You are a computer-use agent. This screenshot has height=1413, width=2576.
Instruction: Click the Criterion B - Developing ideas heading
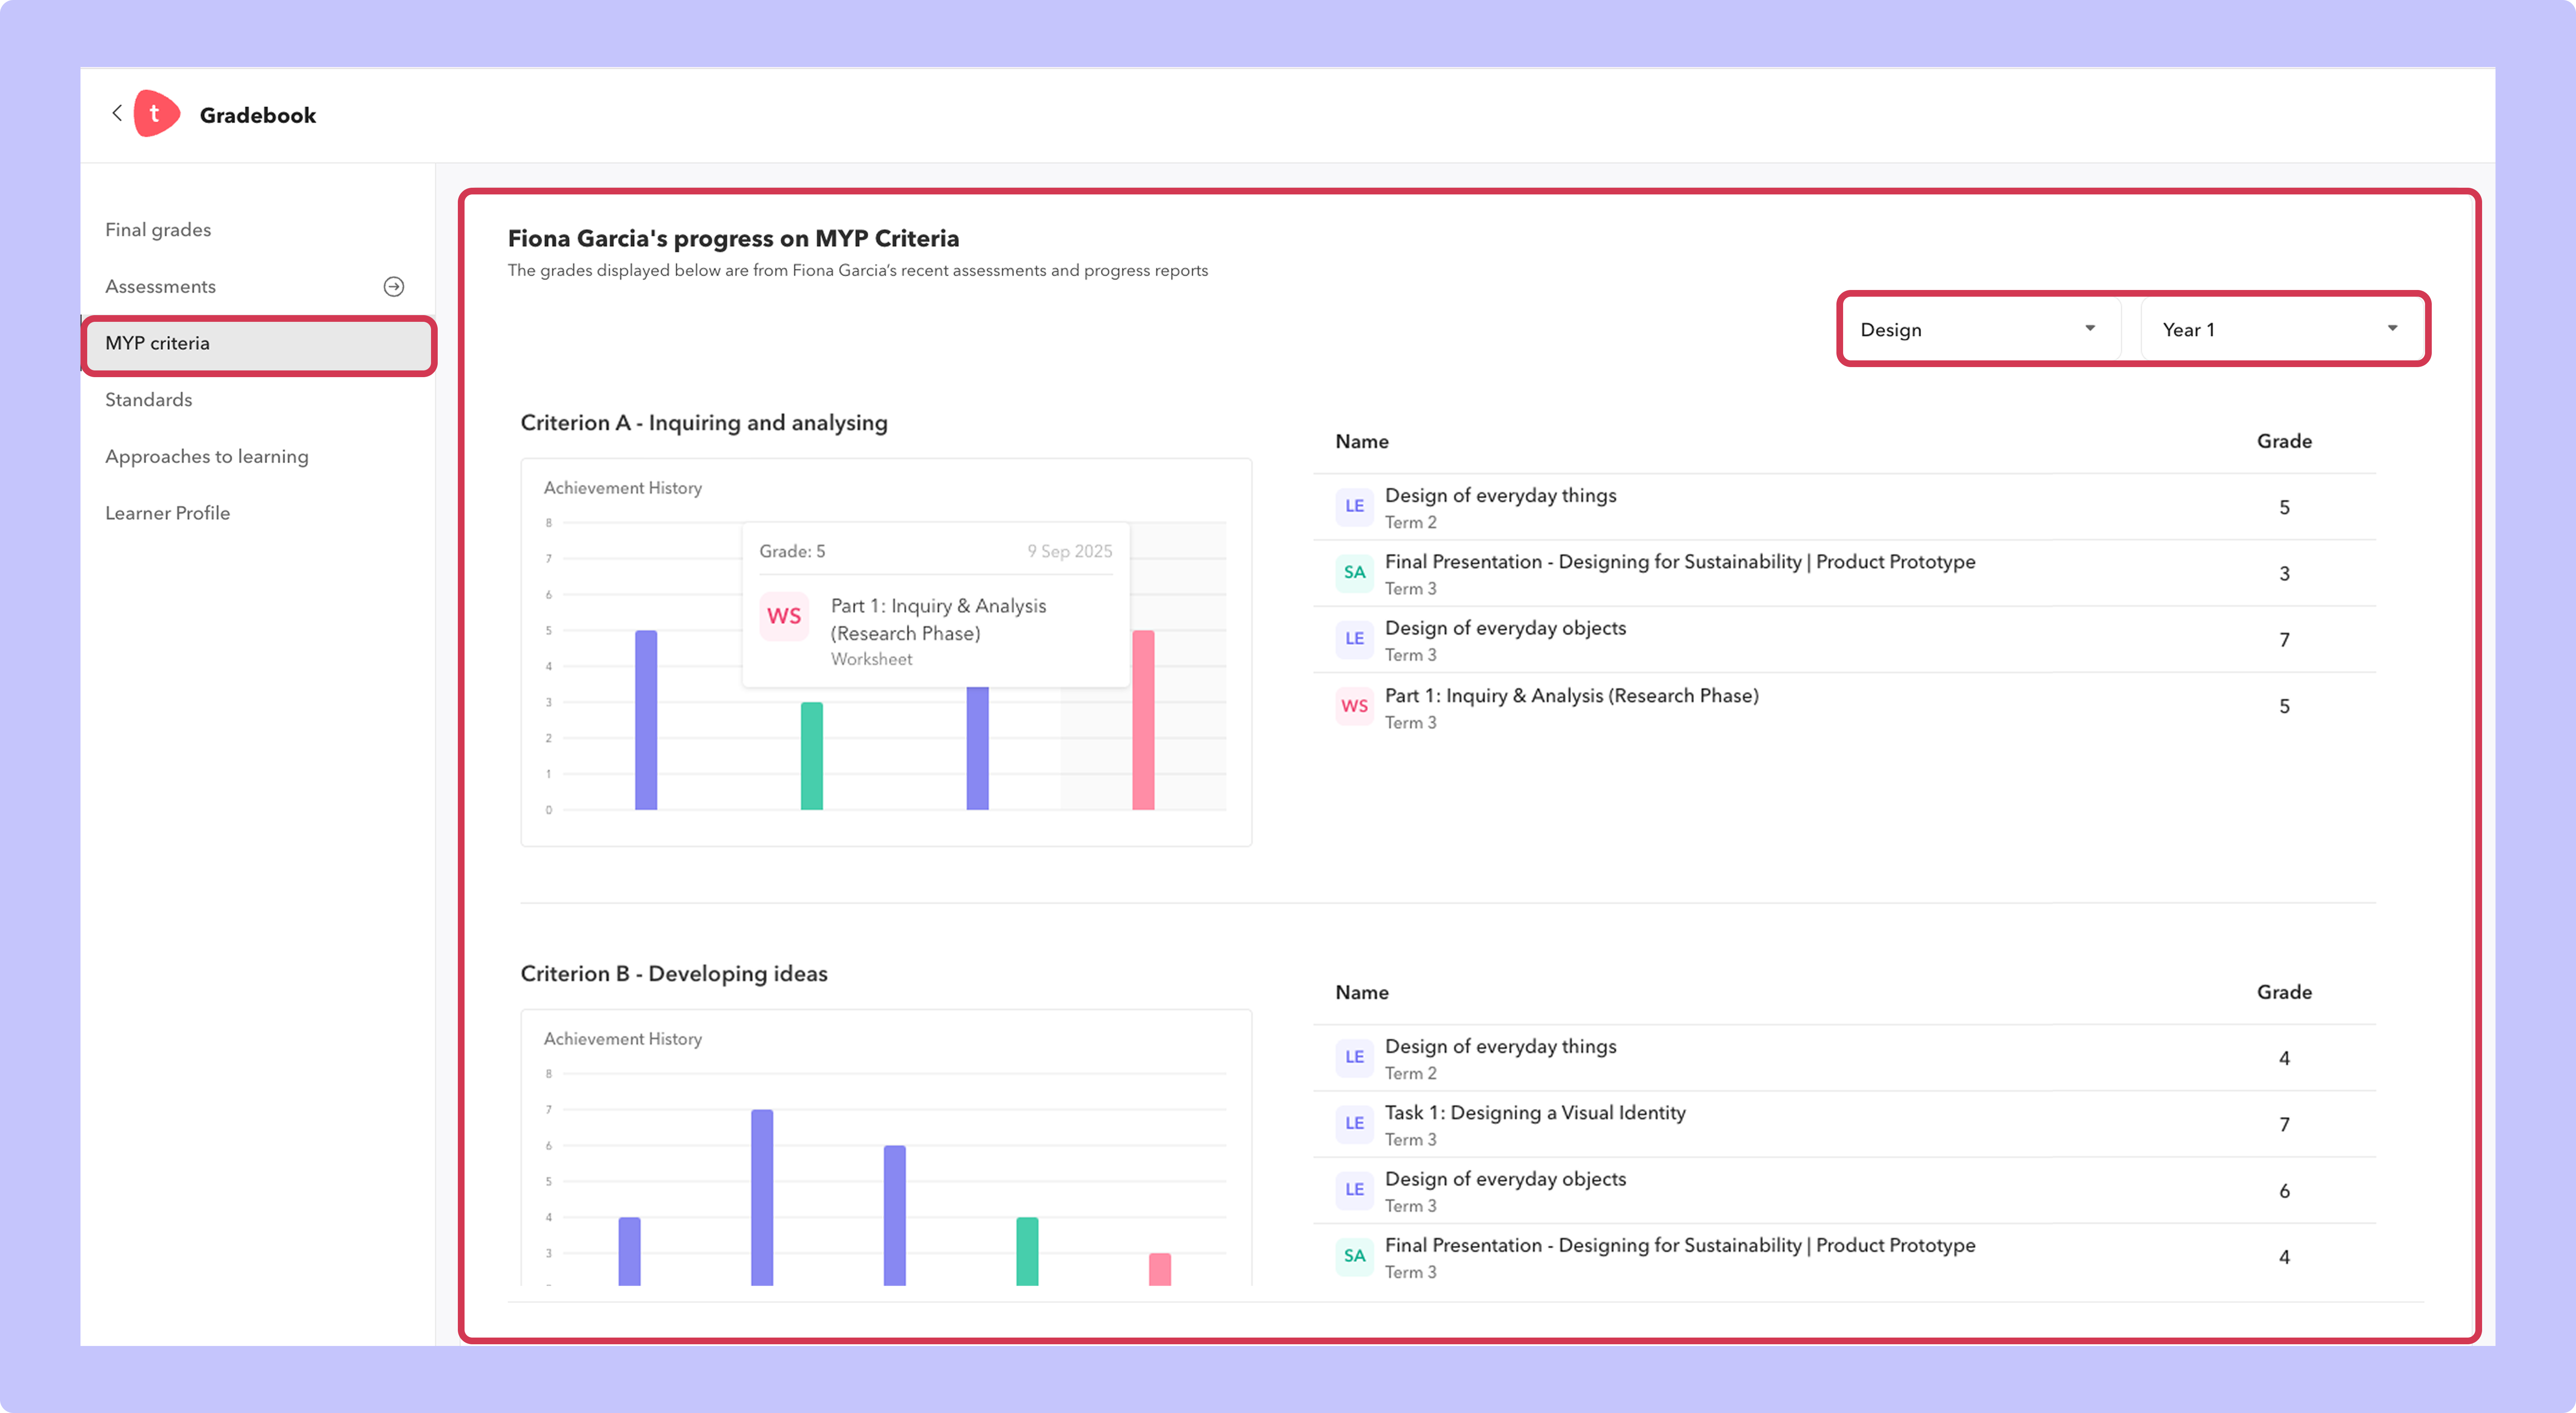tap(674, 973)
